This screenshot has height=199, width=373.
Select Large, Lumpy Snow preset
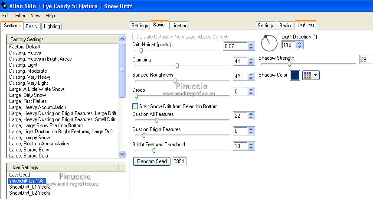[x=29, y=138]
